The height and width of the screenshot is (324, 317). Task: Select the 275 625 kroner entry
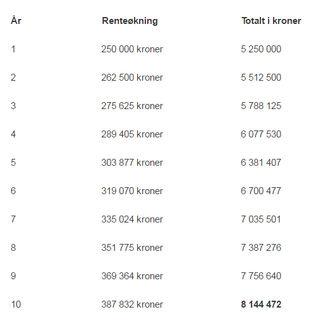[132, 106]
